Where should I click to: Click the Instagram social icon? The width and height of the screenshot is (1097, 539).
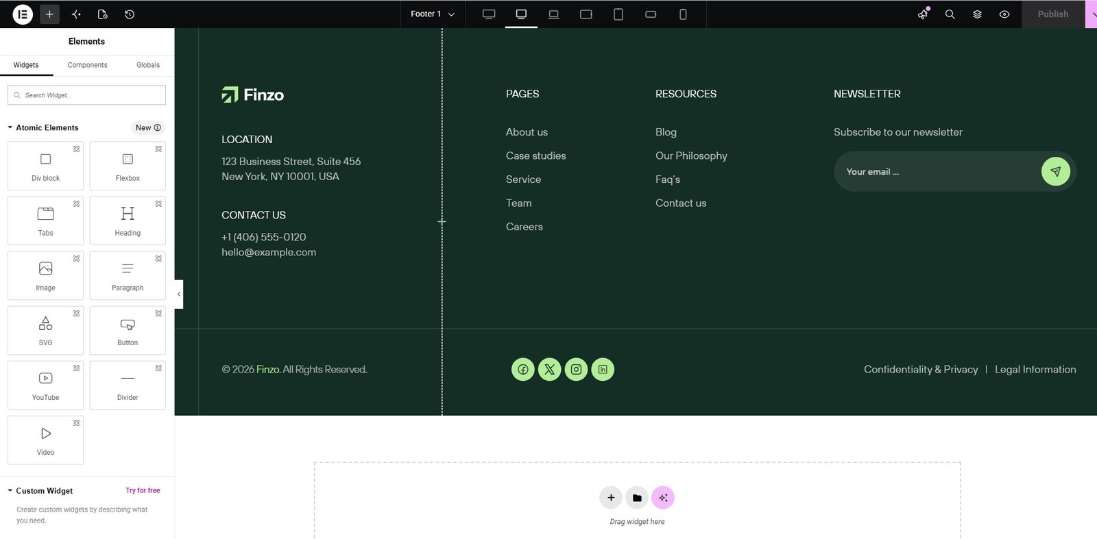coord(577,370)
